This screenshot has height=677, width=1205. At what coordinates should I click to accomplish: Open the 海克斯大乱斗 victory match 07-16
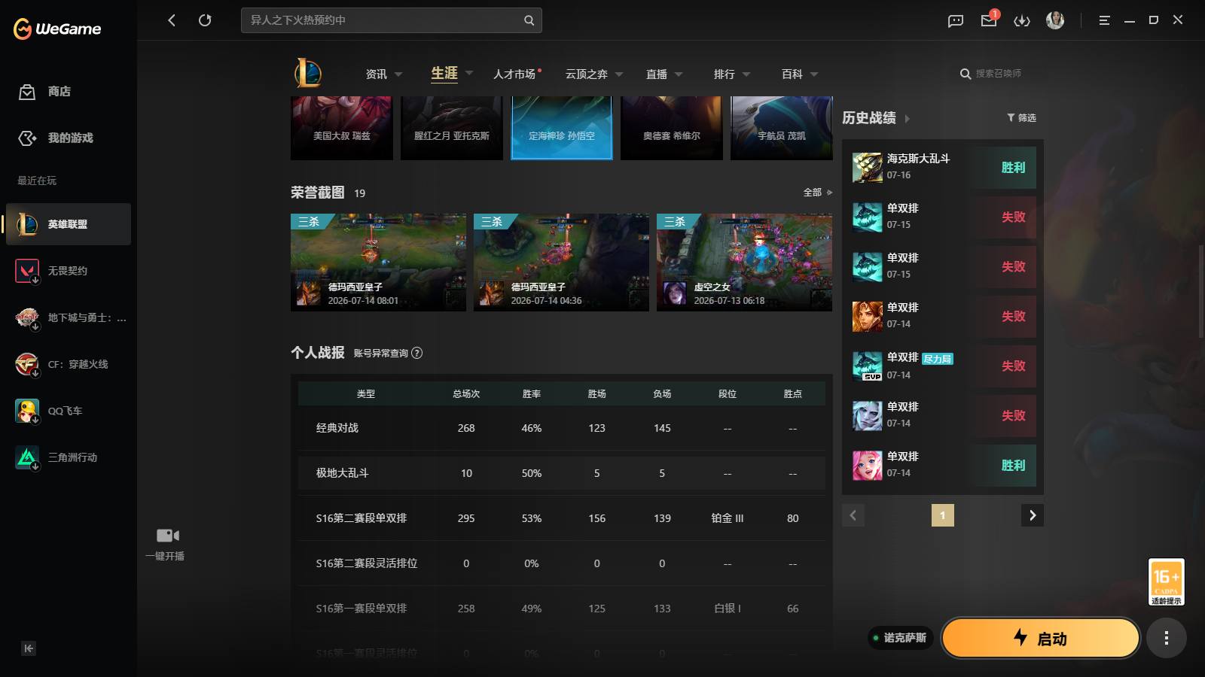[943, 167]
